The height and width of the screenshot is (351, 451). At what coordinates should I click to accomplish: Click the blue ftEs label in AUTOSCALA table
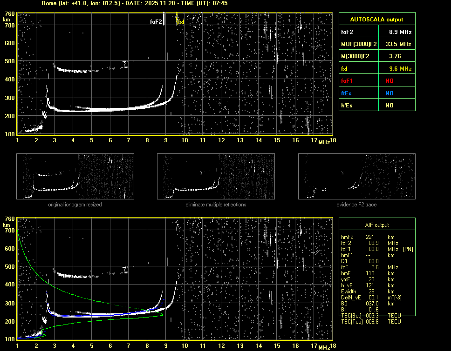tap(347, 93)
